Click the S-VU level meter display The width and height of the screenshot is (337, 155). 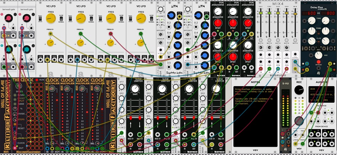tap(285, 109)
